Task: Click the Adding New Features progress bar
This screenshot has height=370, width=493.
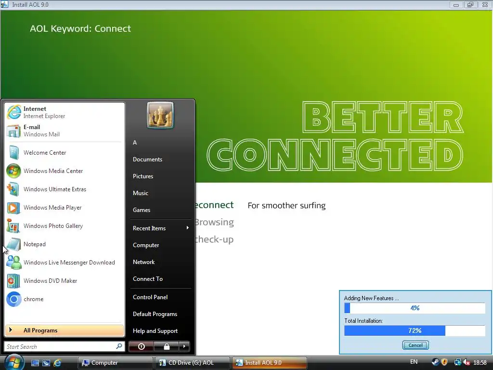Action: tap(415, 308)
